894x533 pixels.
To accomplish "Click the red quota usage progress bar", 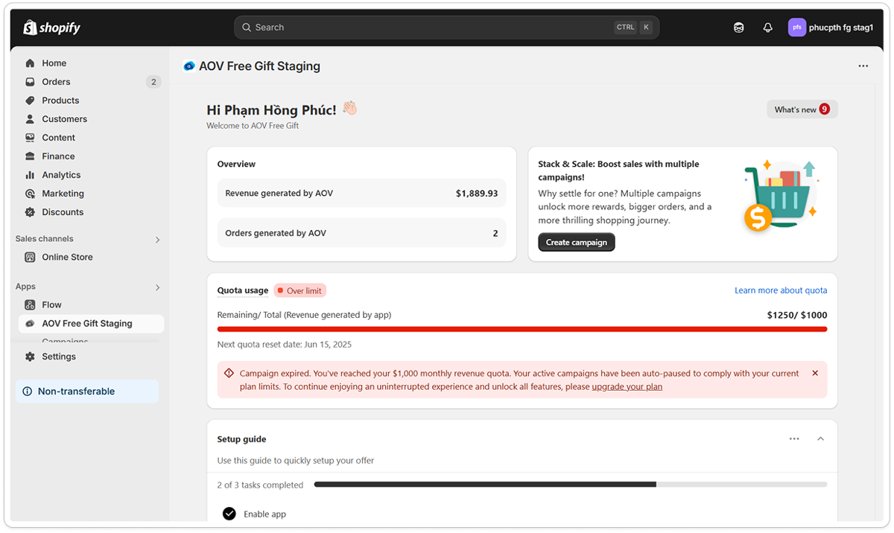I will [x=522, y=329].
